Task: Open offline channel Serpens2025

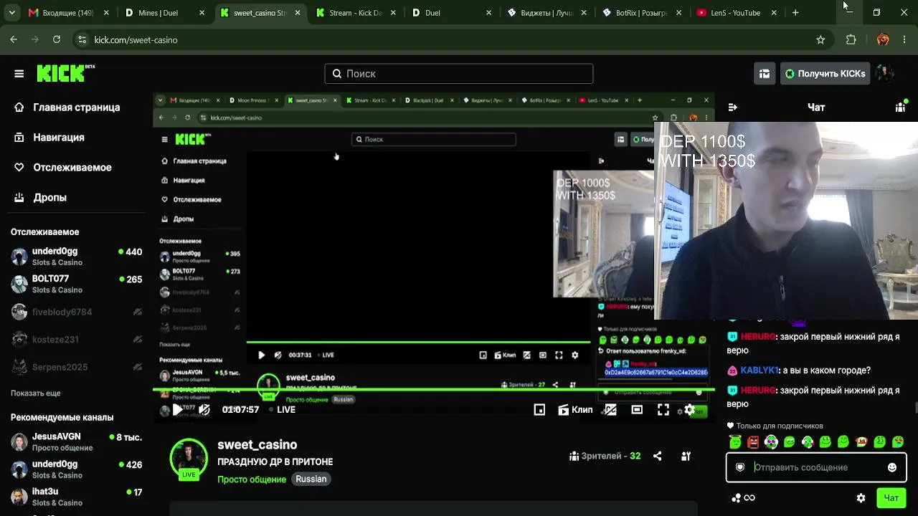Action: (x=76, y=368)
